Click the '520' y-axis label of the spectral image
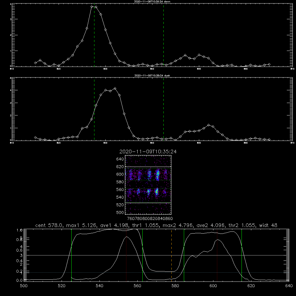296x296 pixels. pyautogui.click(x=120, y=205)
